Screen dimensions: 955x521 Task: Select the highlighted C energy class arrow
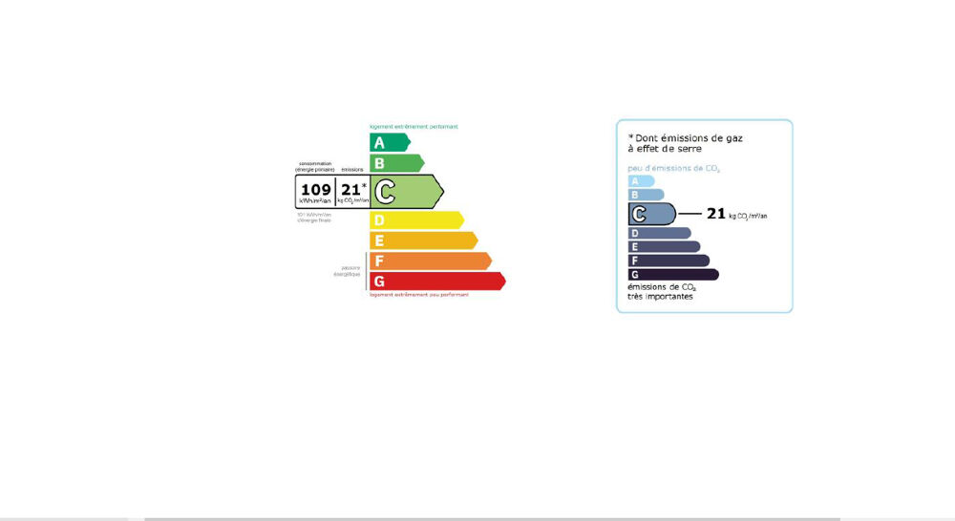pos(407,192)
